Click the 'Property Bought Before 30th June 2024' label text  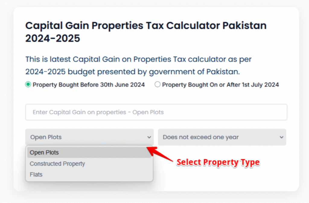click(x=89, y=85)
